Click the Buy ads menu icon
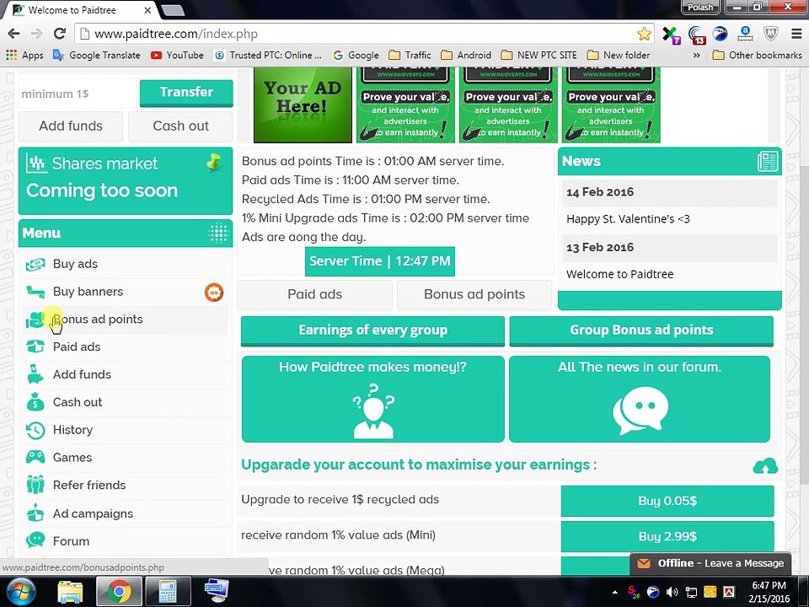The image size is (809, 607). click(x=35, y=264)
